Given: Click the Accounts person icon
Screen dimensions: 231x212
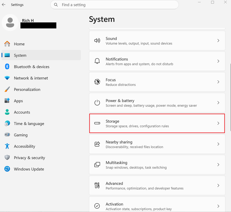Looking at the screenshot, I should pyautogui.click(x=7, y=112).
